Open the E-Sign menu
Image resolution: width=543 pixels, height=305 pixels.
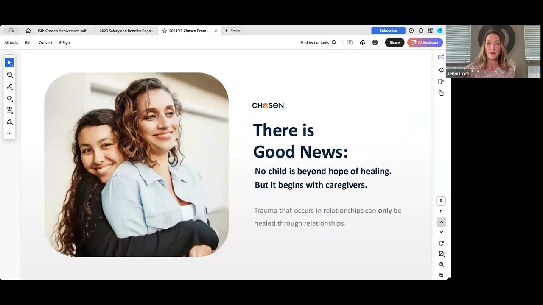[x=64, y=42]
